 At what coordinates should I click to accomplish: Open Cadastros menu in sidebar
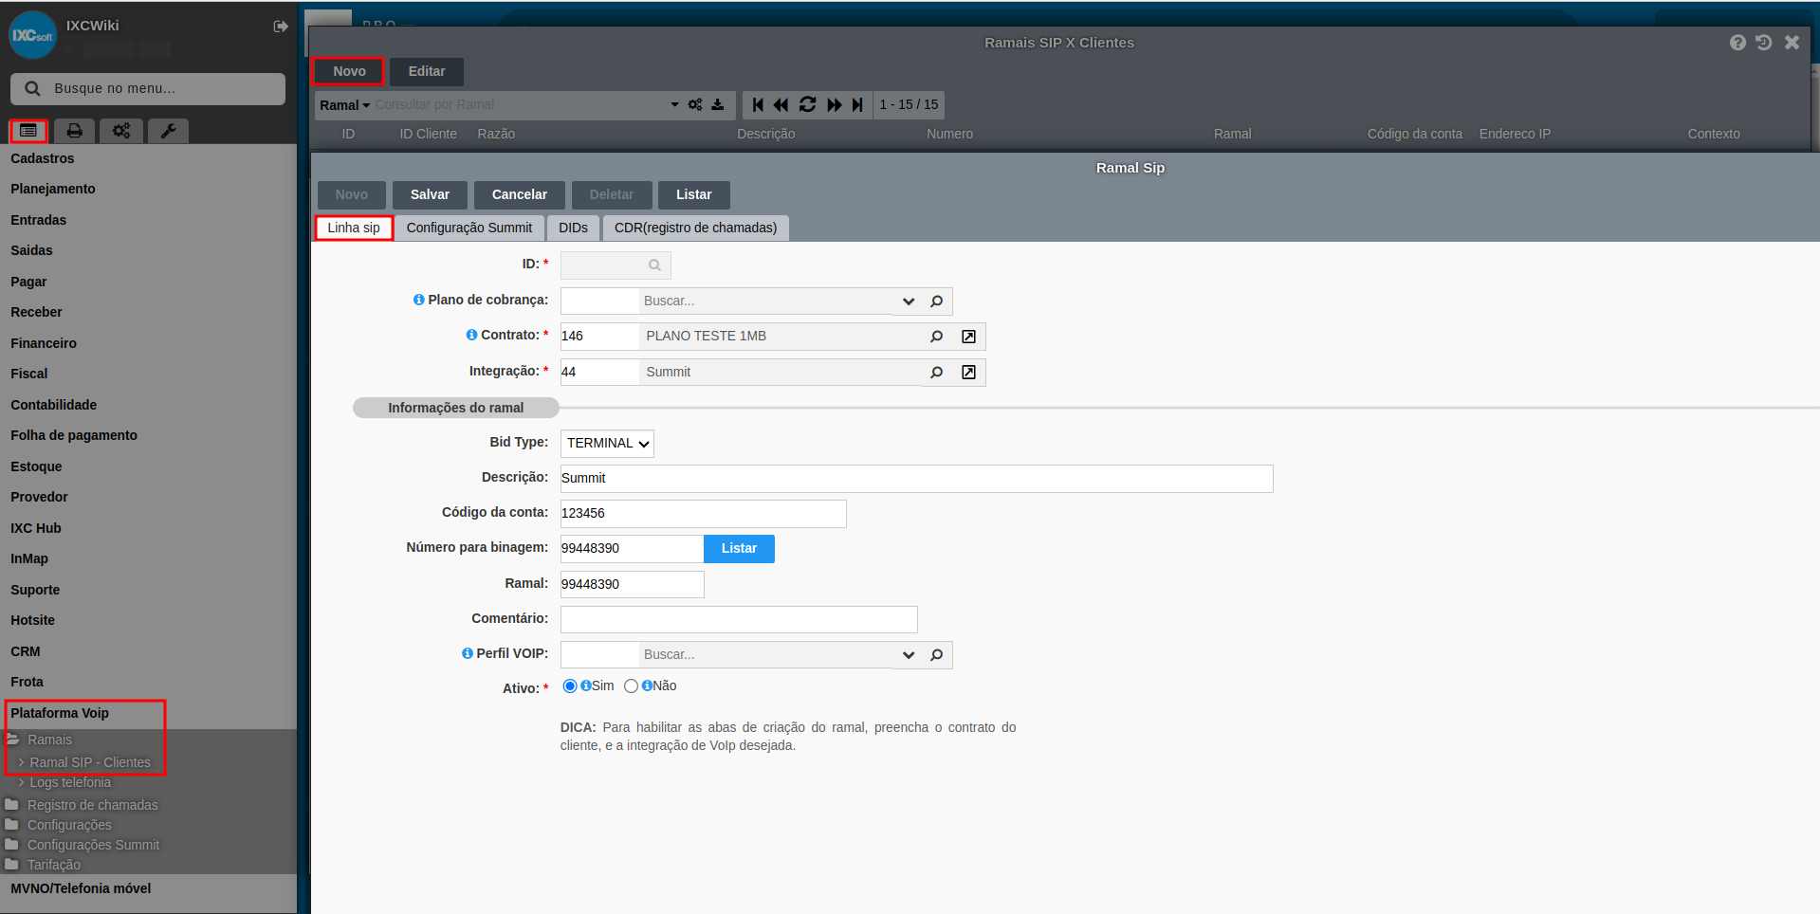(43, 158)
